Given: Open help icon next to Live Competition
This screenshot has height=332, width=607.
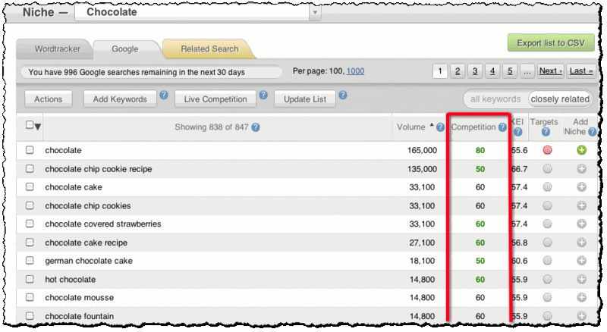Looking at the screenshot, I should [263, 96].
